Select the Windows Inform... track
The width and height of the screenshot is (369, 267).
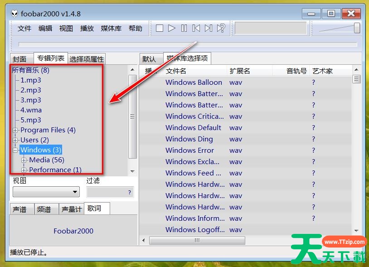point(195,218)
